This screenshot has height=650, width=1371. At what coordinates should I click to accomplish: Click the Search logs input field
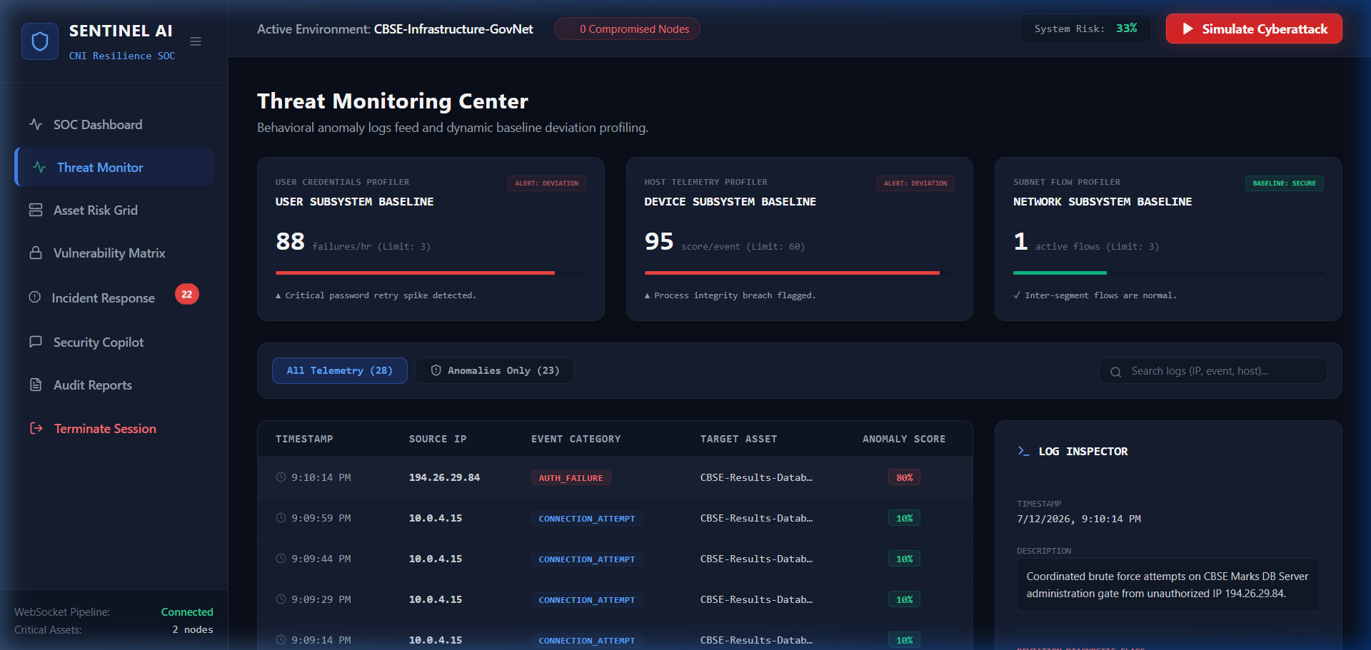1213,371
